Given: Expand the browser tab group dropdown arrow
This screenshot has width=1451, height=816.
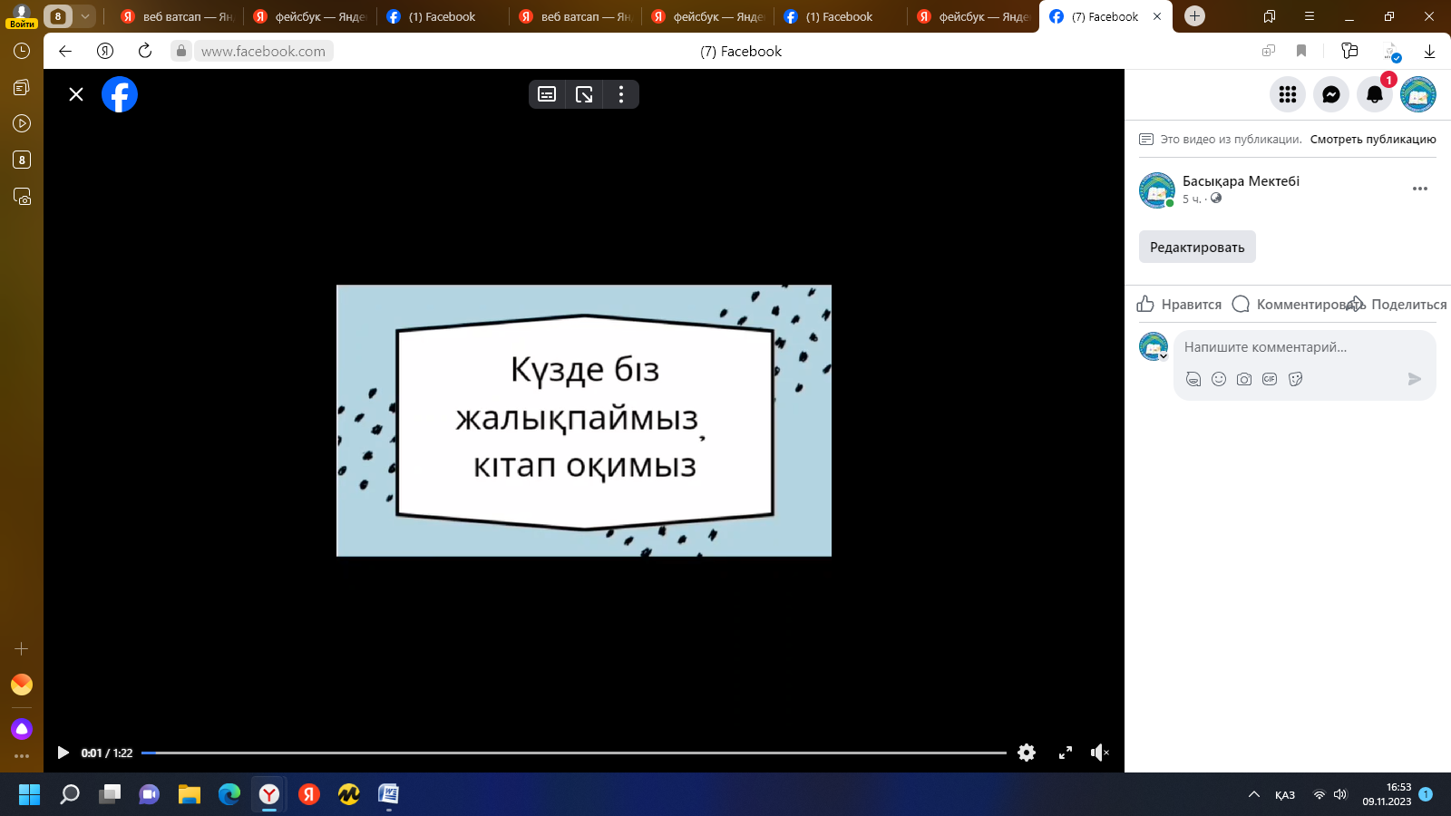Looking at the screenshot, I should [84, 16].
